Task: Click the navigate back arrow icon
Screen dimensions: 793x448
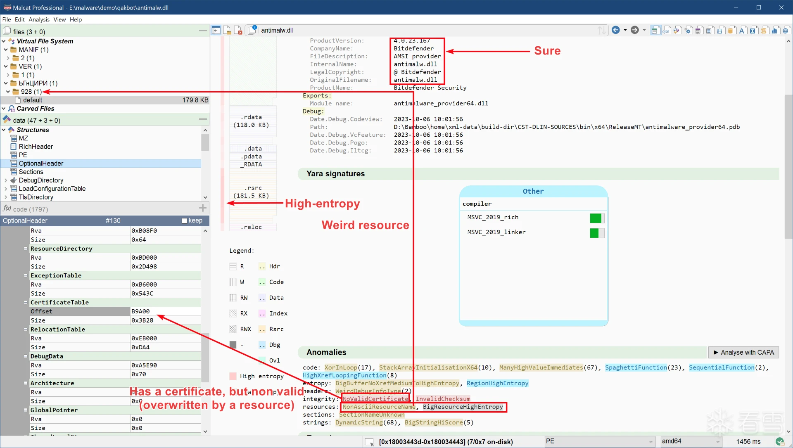Action: [615, 30]
